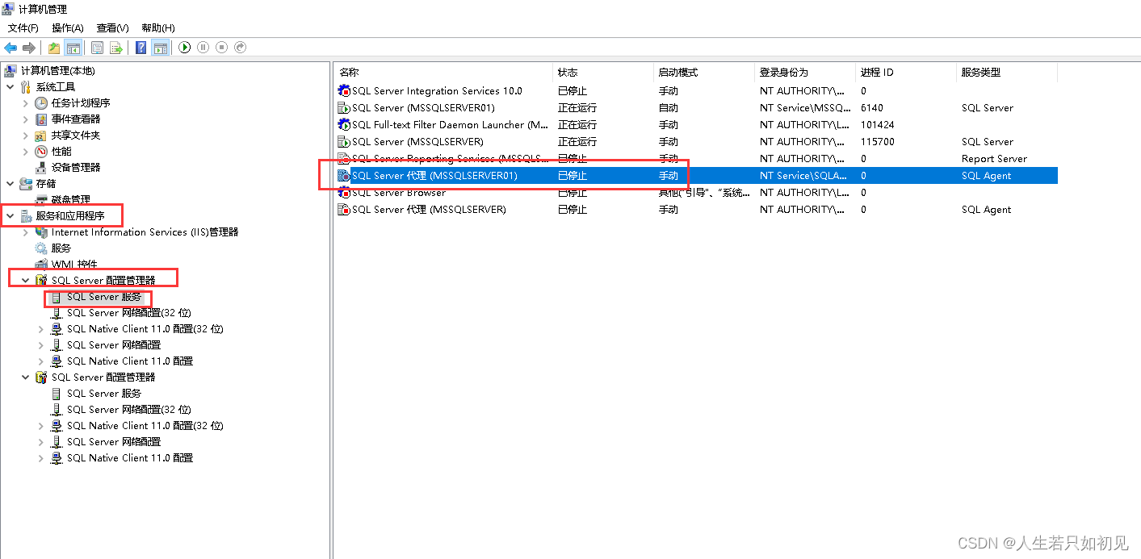Select SQL Server (MSSQLSERVER) service row
This screenshot has height=559, width=1141.
[x=696, y=142]
